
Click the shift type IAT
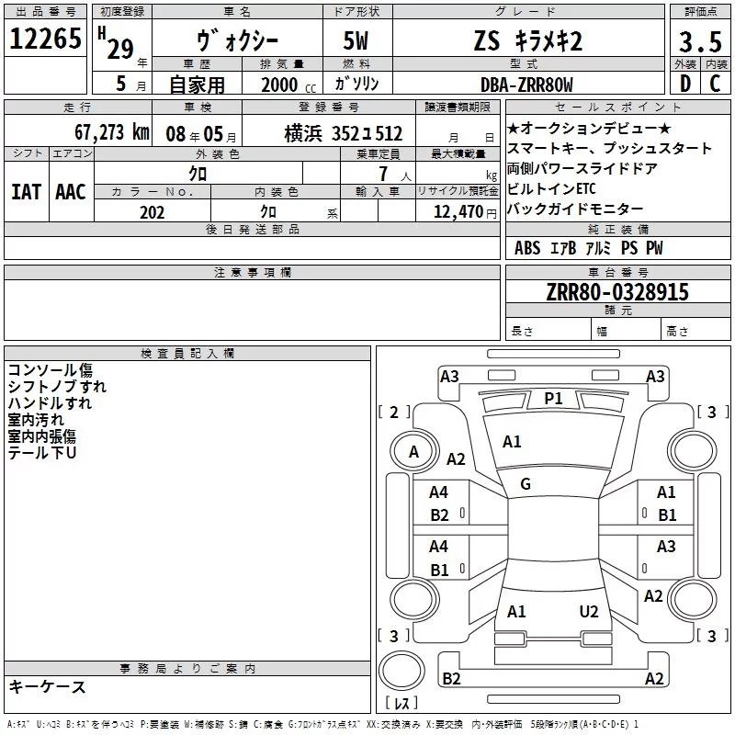[x=26, y=192]
